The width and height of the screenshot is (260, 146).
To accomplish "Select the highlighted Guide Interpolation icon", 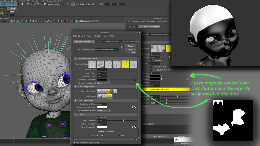I will pos(110,91).
